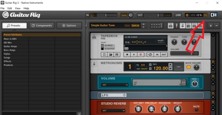Open the metronome time signature dropdown
The height and width of the screenshot is (115, 222).
pyautogui.click(x=150, y=65)
